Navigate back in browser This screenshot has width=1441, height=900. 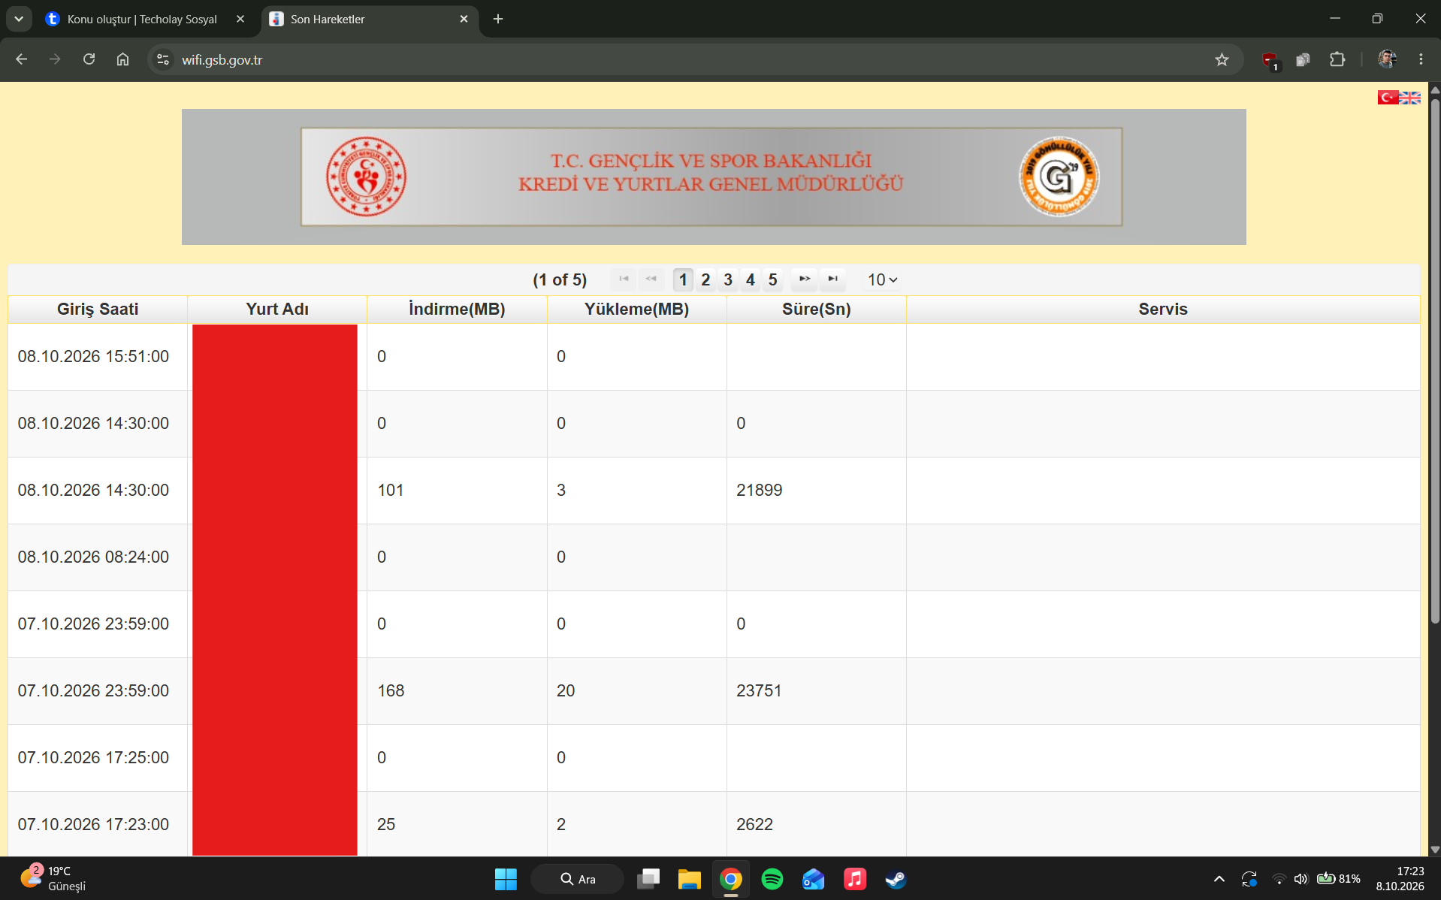[21, 59]
